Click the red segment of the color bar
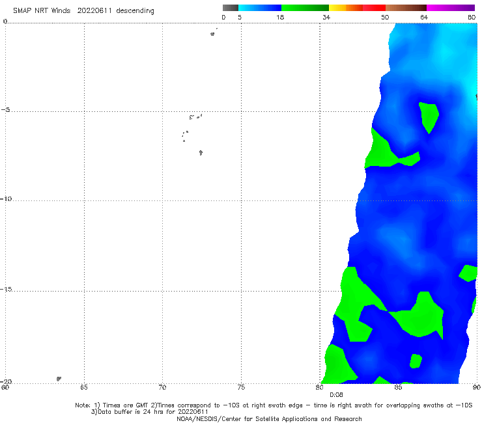Viewport: 482px width, 423px height. coord(374,8)
